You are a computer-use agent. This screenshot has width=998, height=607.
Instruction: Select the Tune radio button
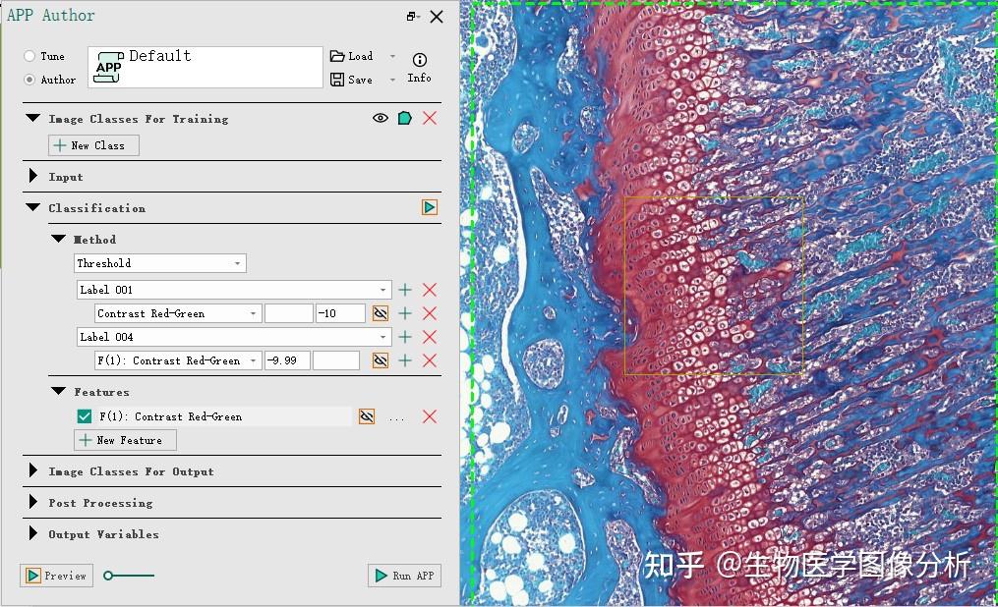[x=29, y=56]
